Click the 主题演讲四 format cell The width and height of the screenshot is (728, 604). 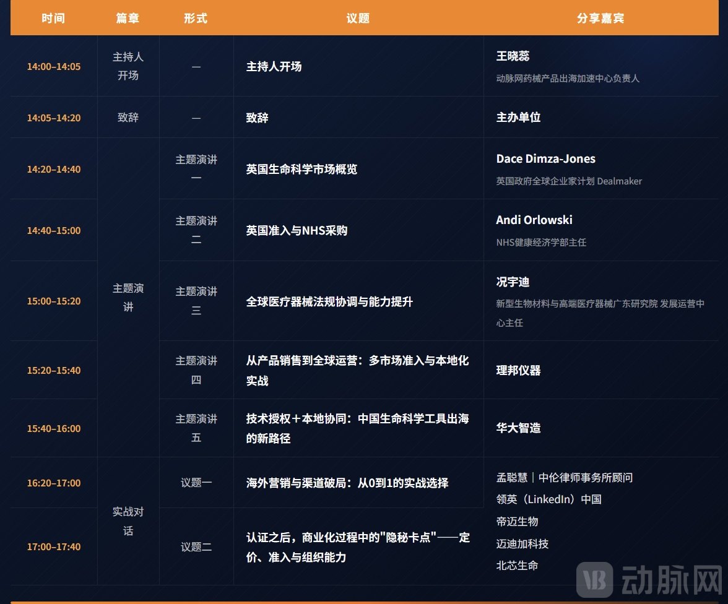pos(196,370)
